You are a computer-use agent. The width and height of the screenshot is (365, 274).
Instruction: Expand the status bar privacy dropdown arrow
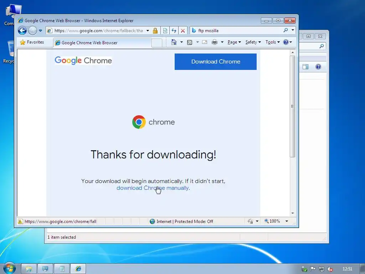point(257,221)
